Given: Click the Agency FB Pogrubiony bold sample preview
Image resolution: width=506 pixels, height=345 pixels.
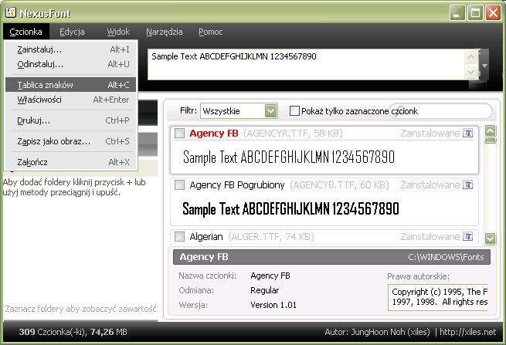Looking at the screenshot, I should pos(290,208).
